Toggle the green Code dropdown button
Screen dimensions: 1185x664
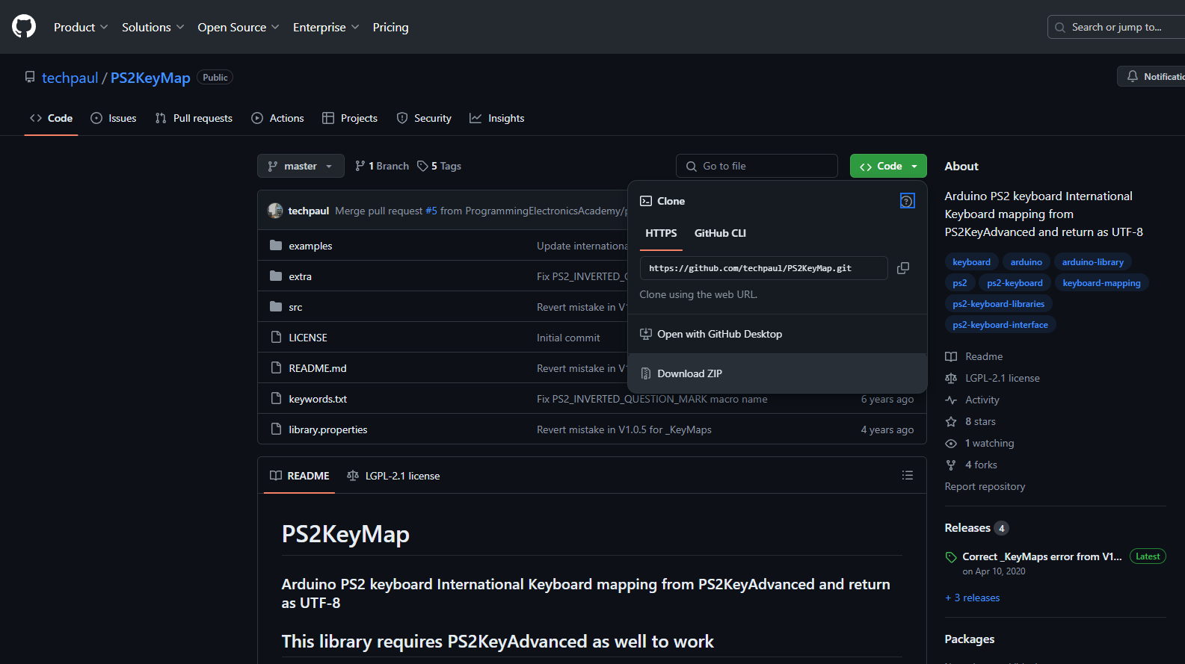[888, 166]
